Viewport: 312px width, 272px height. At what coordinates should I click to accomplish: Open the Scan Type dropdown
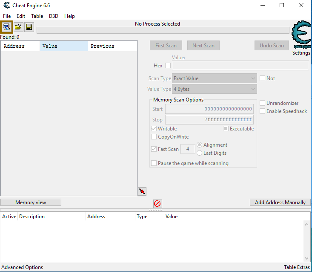click(x=214, y=78)
